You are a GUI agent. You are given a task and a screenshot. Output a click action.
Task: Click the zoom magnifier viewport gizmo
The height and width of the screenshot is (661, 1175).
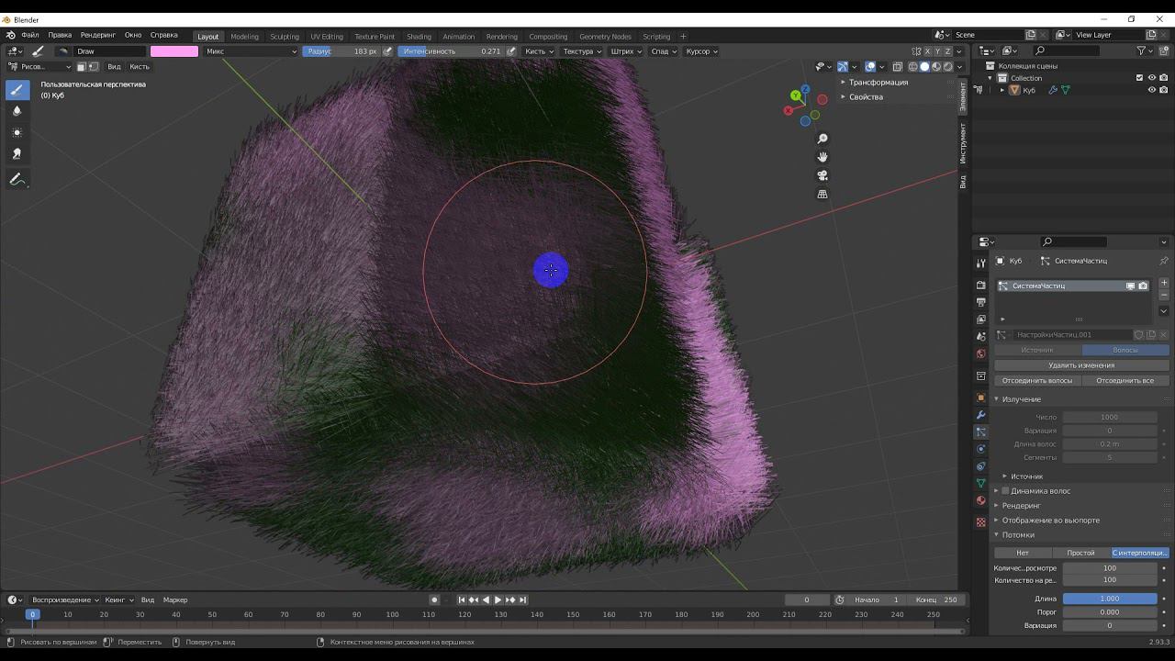coord(822,139)
